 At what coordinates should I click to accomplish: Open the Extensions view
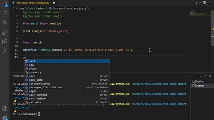point(5,42)
